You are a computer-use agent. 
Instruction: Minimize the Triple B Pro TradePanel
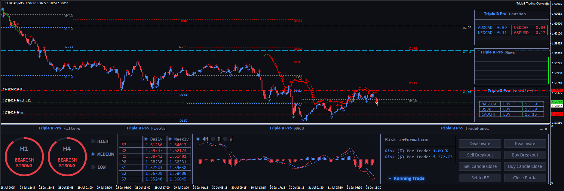[x=541, y=129]
